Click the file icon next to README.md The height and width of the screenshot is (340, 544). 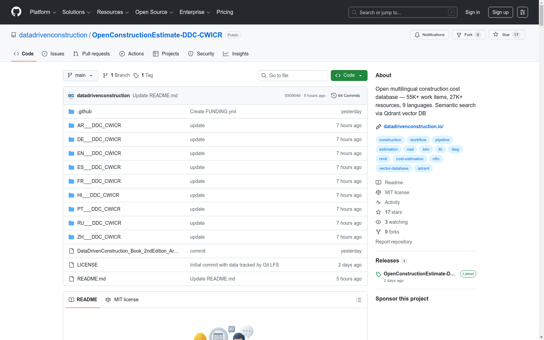tap(71, 279)
